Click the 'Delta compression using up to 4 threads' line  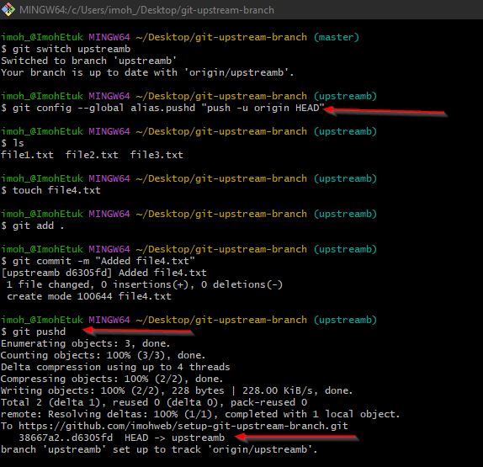coord(115,367)
